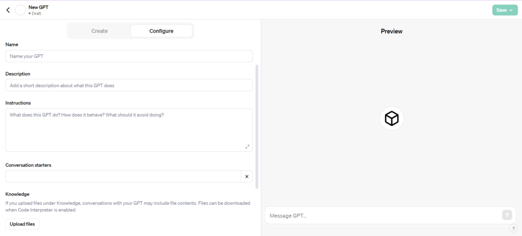Select the Configure tab
Screen dimensions: 522x236
click(x=161, y=31)
